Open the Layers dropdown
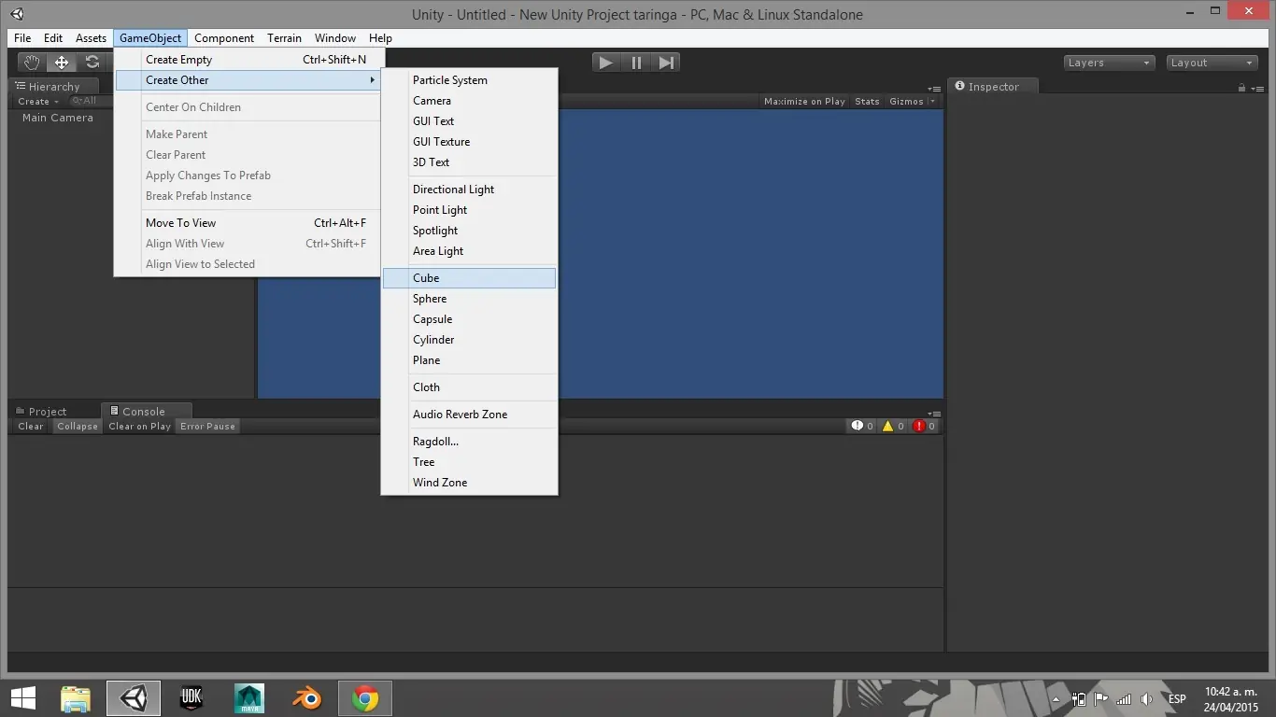Screen dimensions: 1276x717 (x=1109, y=63)
